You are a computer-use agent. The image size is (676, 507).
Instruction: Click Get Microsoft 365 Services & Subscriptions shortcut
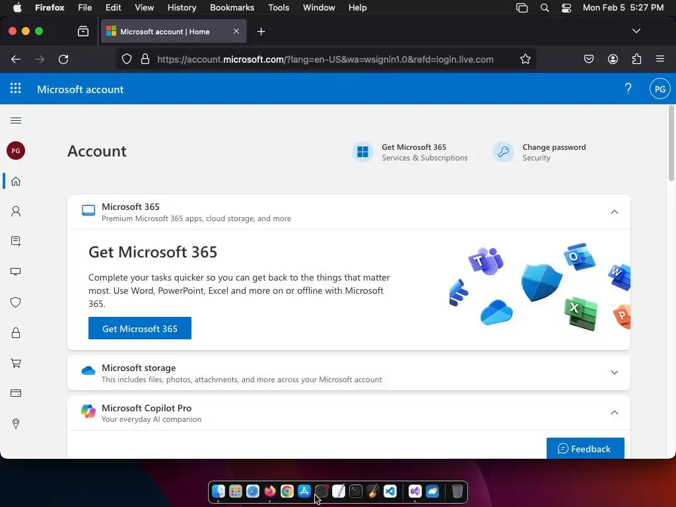pos(411,152)
